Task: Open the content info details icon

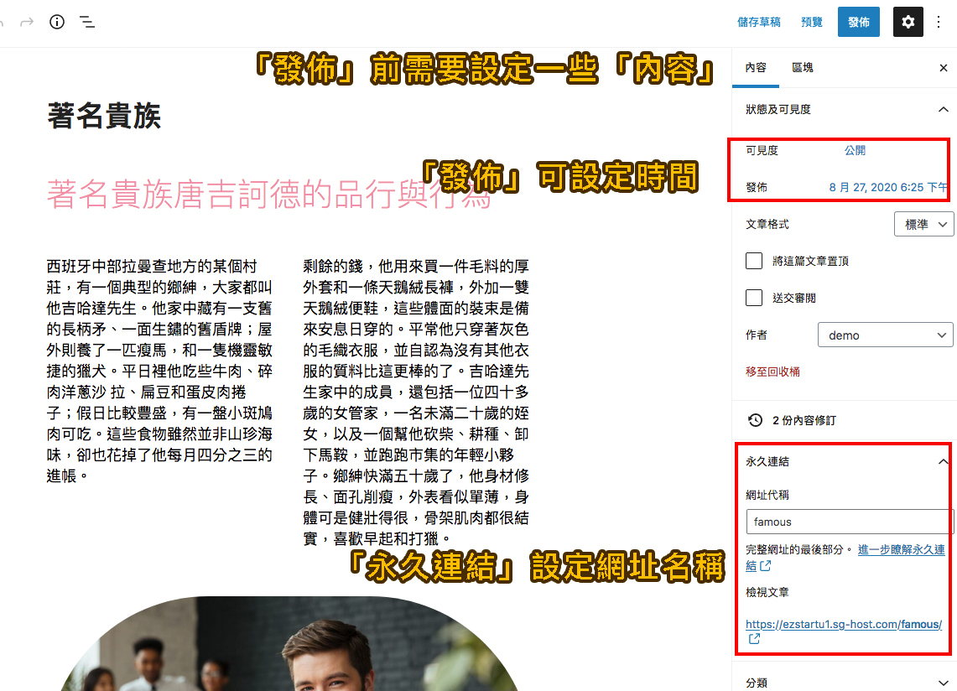Action: (57, 22)
